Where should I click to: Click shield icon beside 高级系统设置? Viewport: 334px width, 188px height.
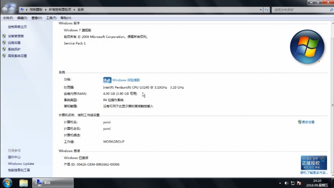pos(4,56)
